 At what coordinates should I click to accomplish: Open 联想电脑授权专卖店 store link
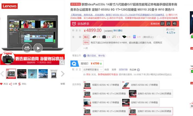[108, 75]
